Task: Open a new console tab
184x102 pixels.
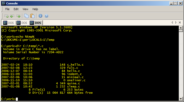Action: [x=6, y=16]
